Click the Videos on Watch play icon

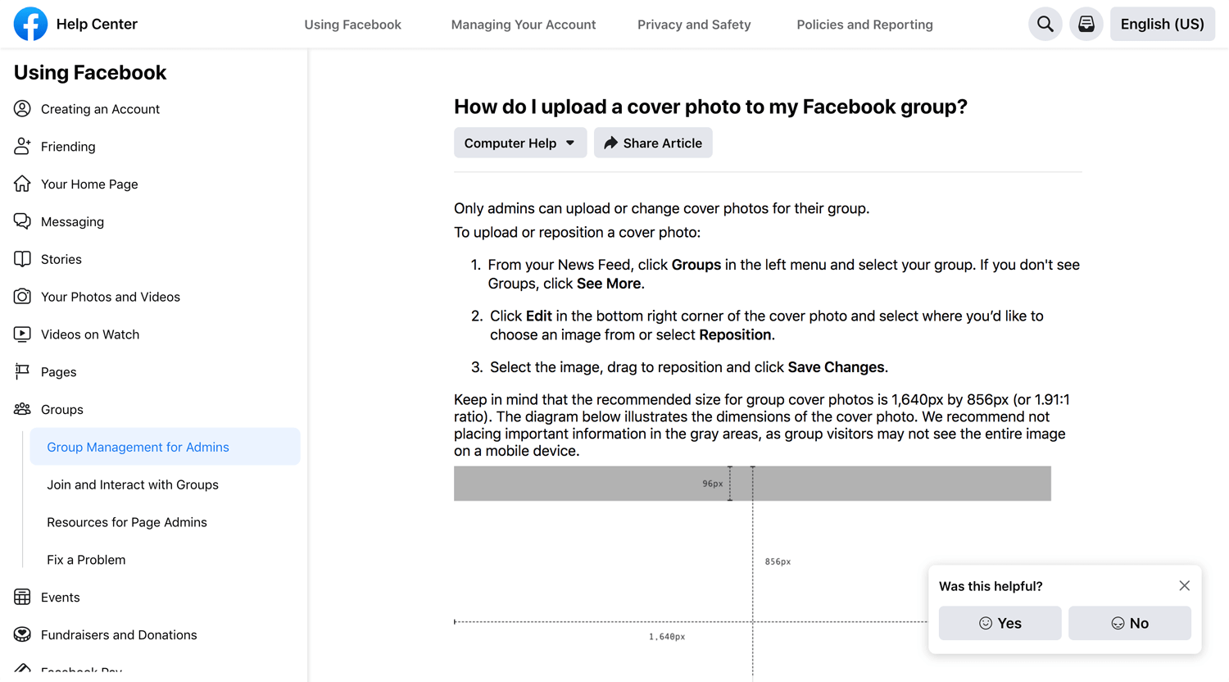(22, 334)
